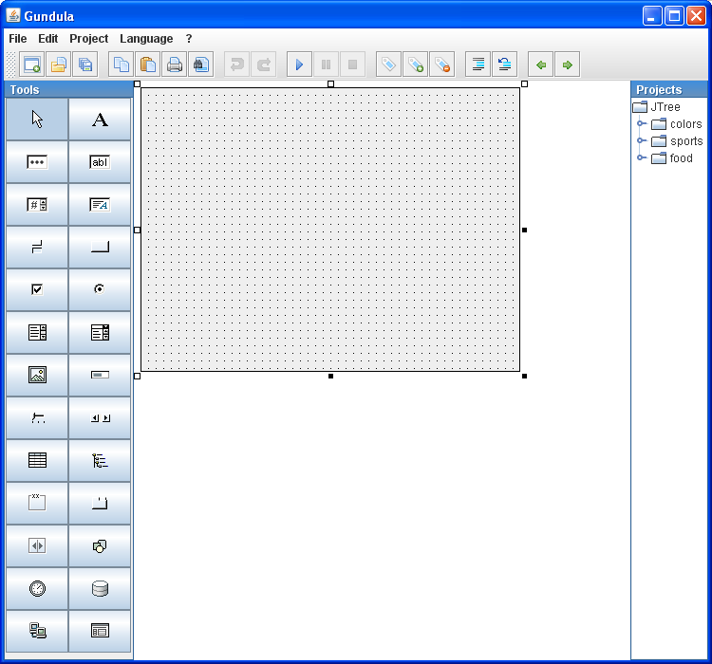Select the form window layout tool
Screen dimensions: 712x664
pyautogui.click(x=100, y=631)
